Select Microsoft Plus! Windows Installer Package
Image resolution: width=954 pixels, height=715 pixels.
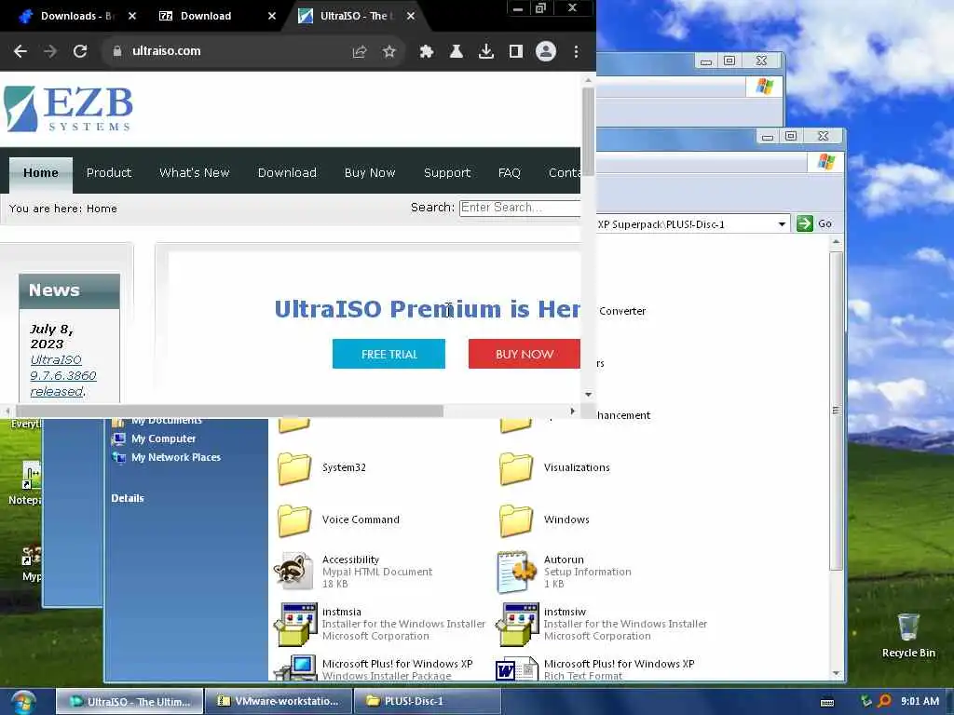pyautogui.click(x=374, y=668)
